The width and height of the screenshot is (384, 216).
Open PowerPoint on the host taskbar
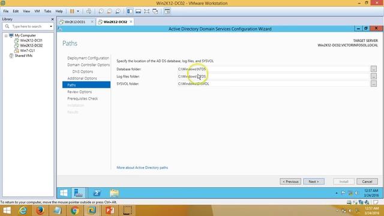pyautogui.click(x=110, y=211)
